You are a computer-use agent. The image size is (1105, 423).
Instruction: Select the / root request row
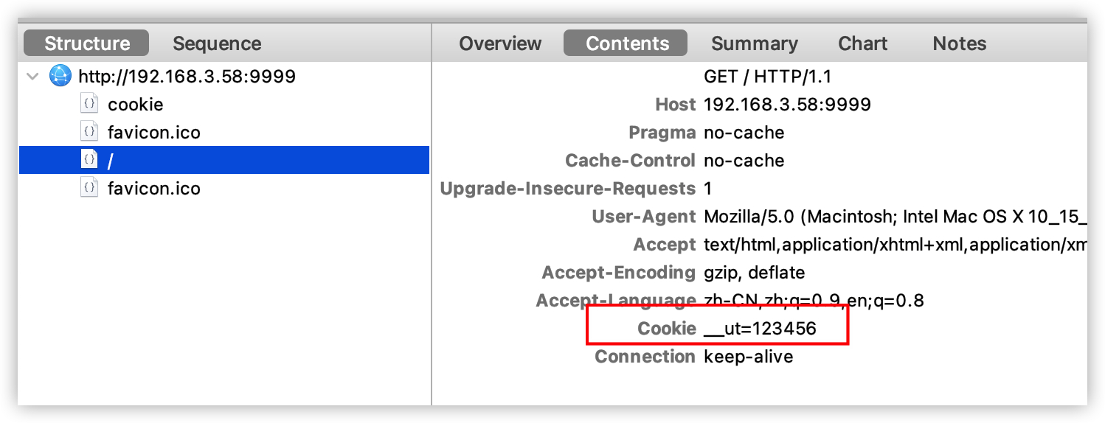[224, 160]
